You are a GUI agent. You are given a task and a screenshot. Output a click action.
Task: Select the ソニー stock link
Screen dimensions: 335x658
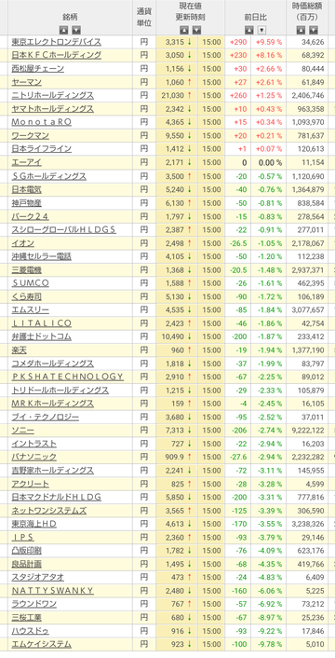tap(22, 431)
